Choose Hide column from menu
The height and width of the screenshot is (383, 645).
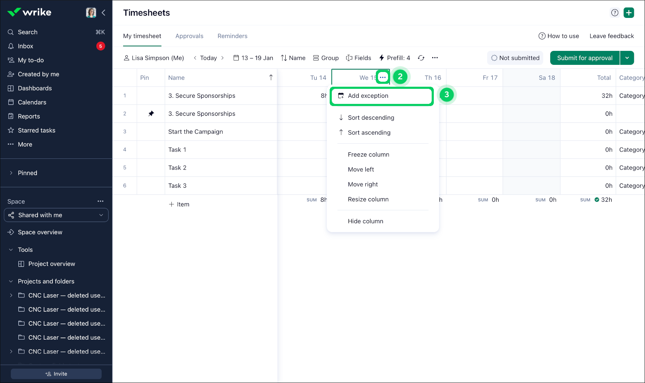[365, 221]
